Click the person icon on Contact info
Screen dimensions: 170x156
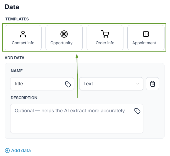click(23, 34)
